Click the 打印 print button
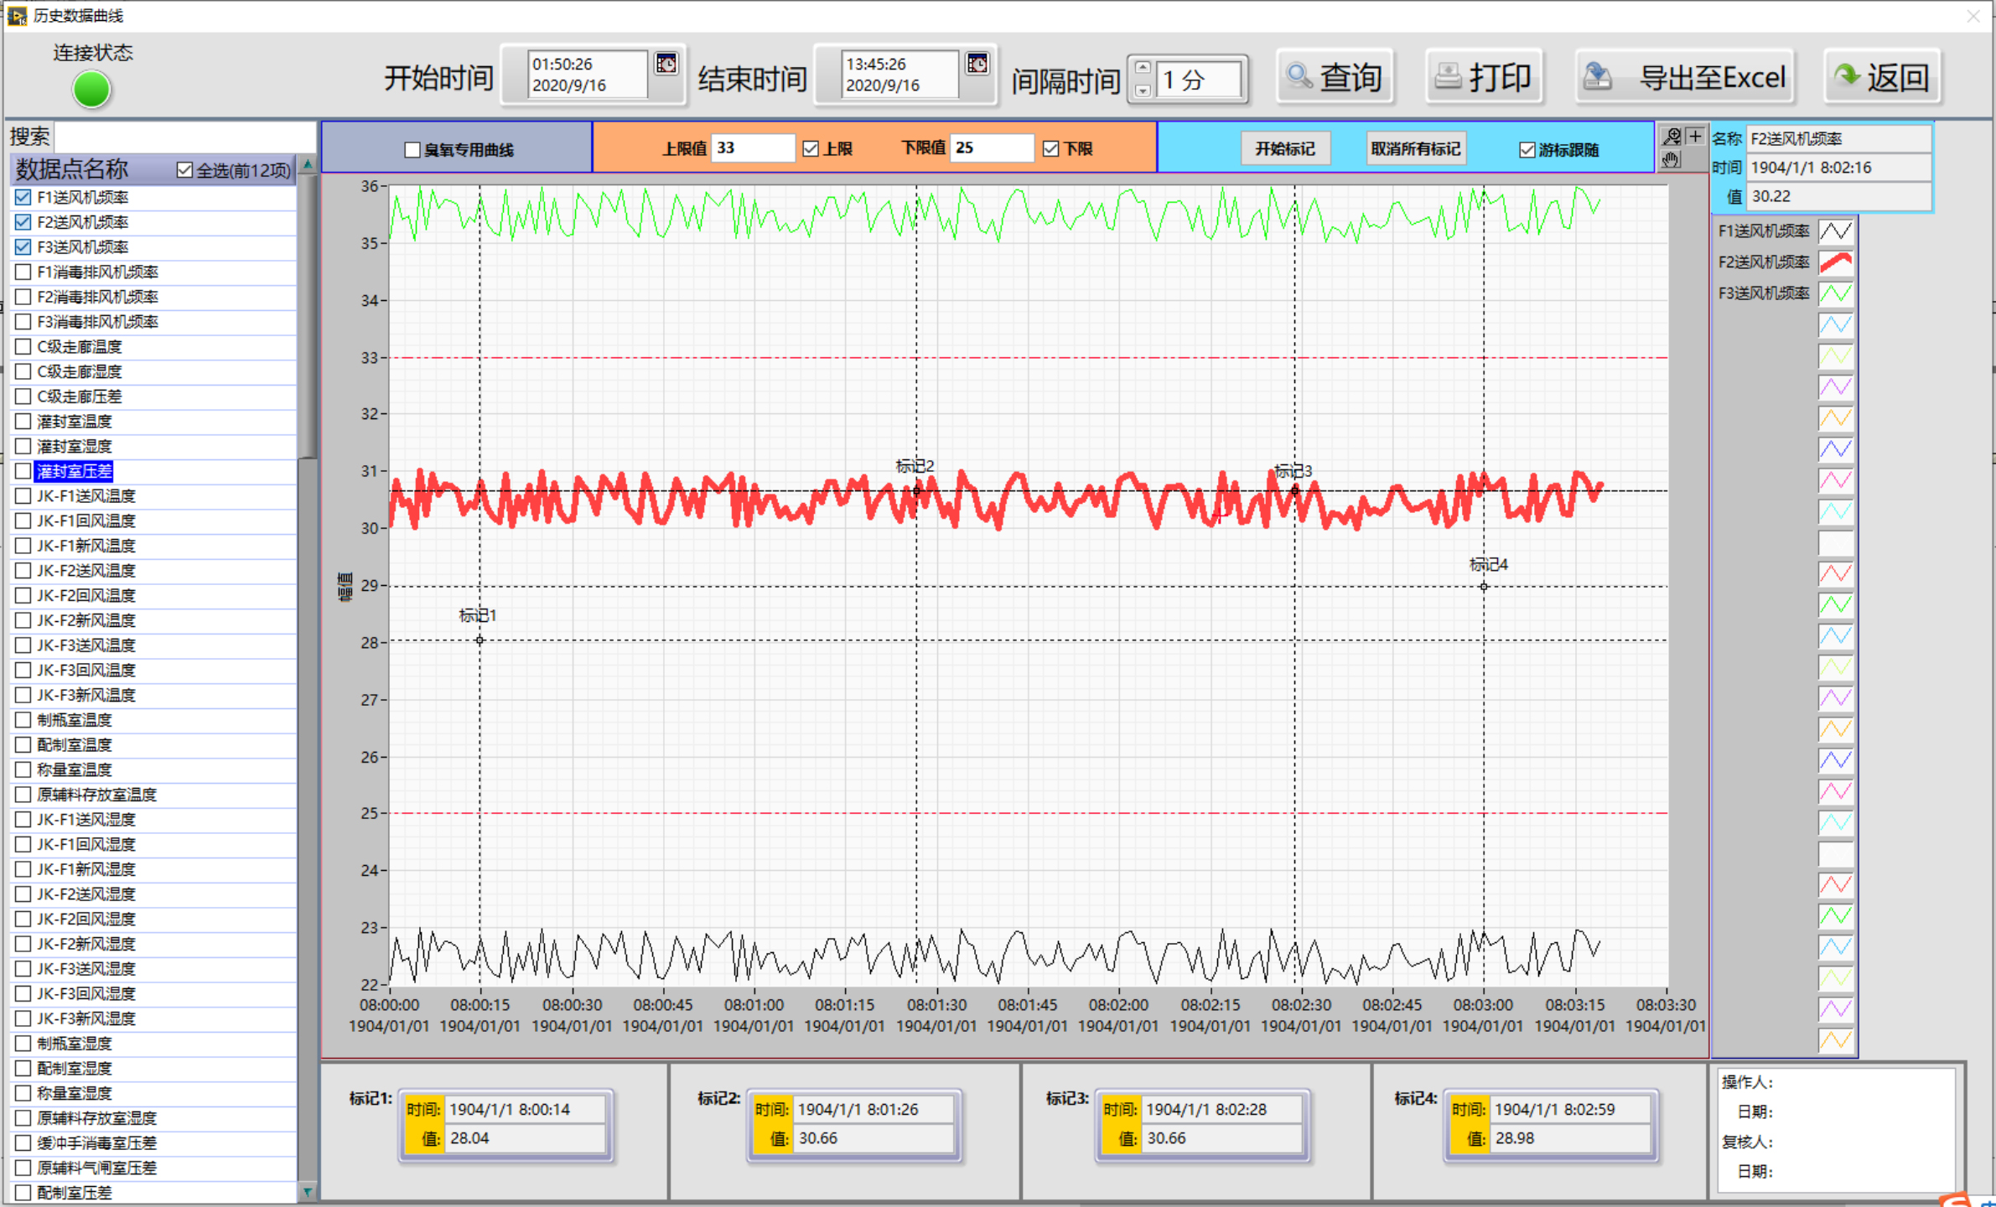1996x1207 pixels. click(x=1484, y=77)
